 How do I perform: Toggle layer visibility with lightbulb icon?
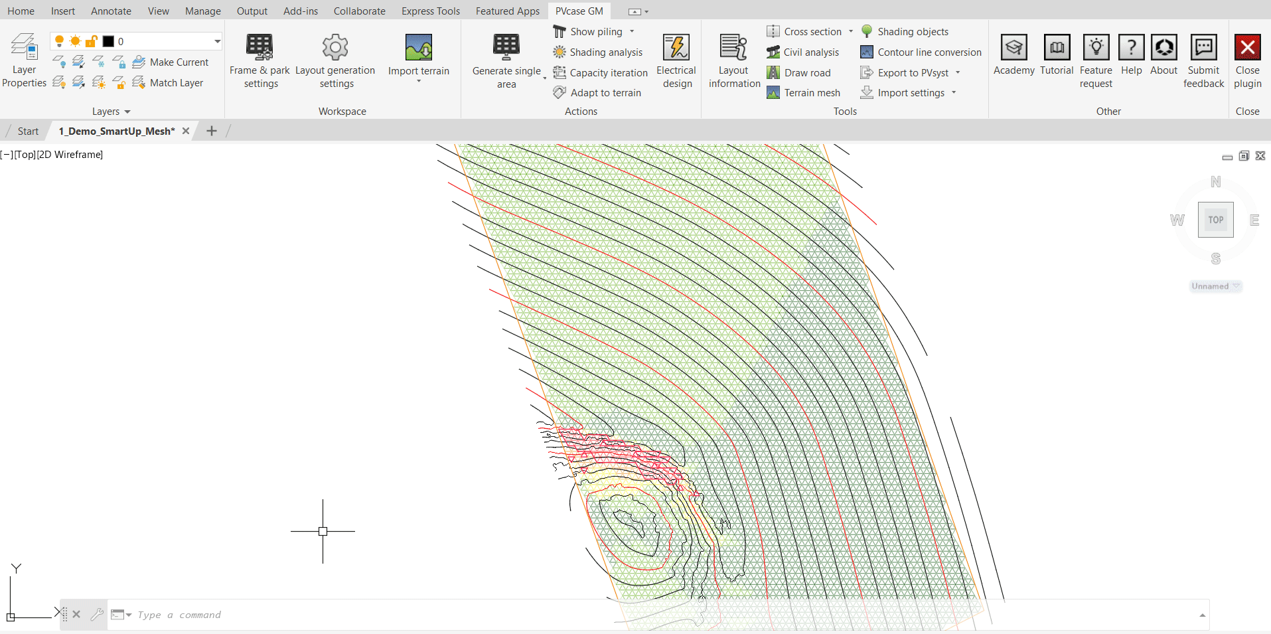(58, 40)
